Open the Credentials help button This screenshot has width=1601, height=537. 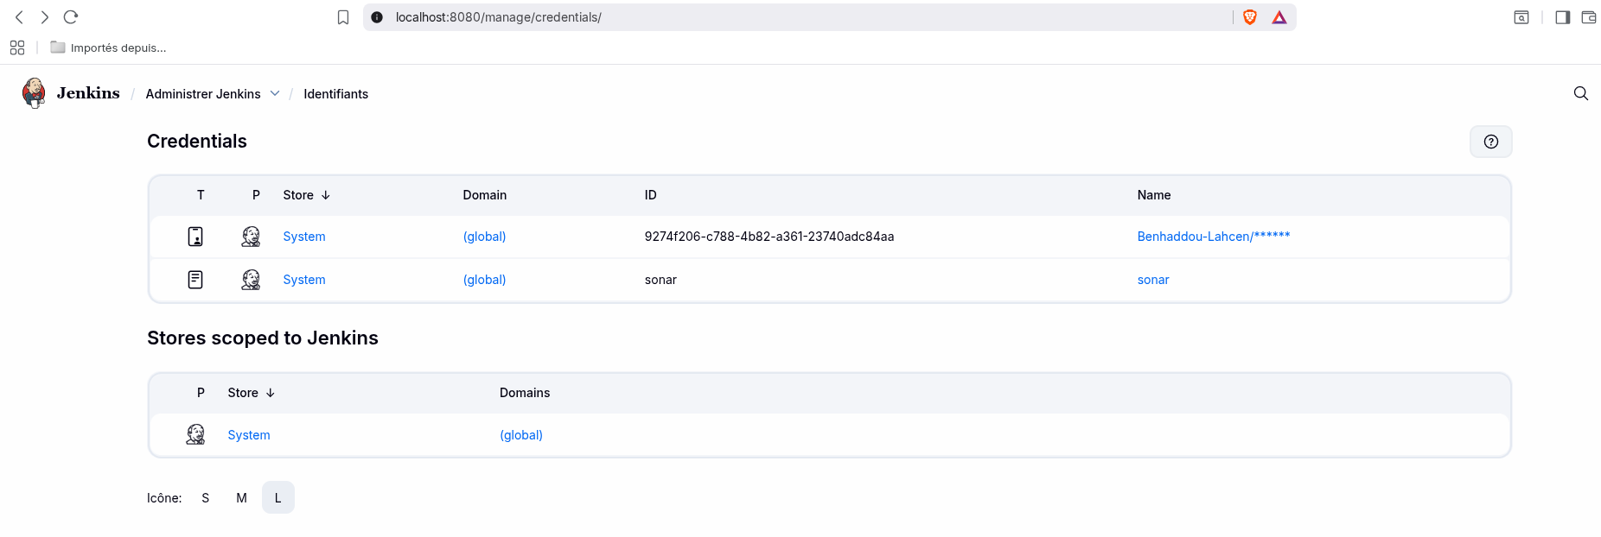click(1491, 142)
